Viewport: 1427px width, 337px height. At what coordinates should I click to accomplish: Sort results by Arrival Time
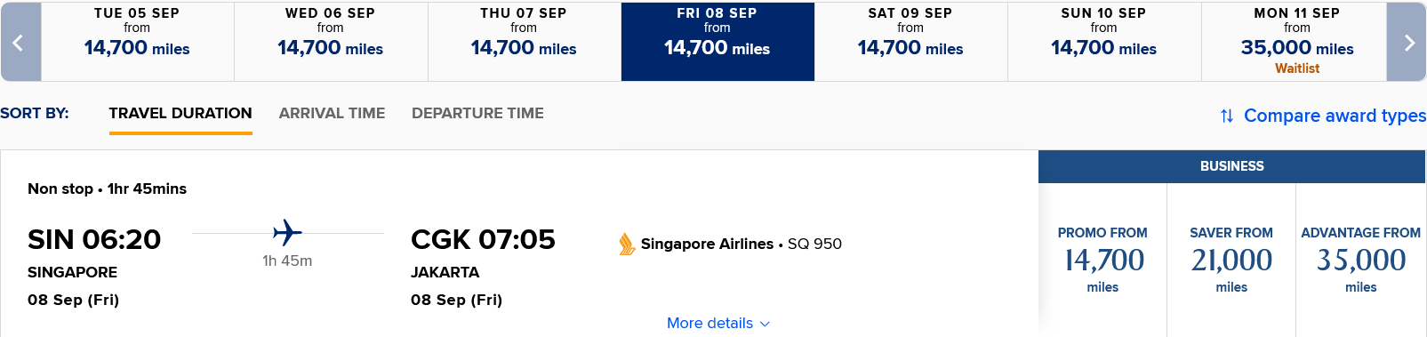[332, 114]
